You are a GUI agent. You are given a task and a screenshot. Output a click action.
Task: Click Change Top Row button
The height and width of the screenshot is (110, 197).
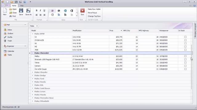coord(94,16)
